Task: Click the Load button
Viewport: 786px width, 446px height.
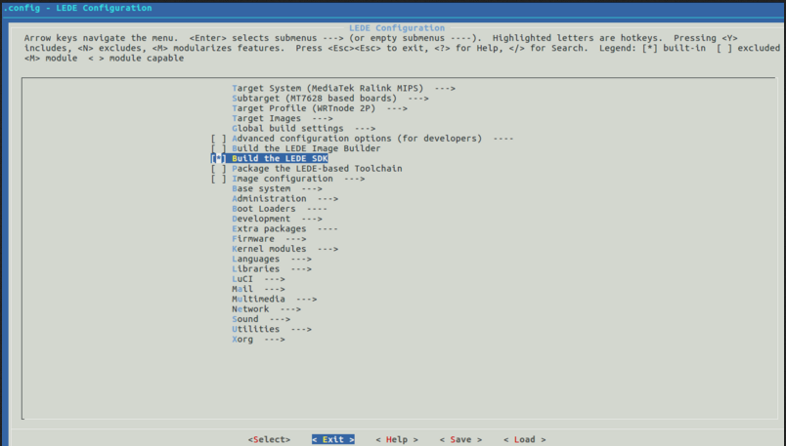Action: coord(525,439)
